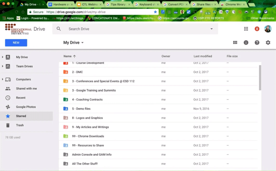Open the My Drive title dropdown
This screenshot has width=276, height=171.
click(74, 43)
